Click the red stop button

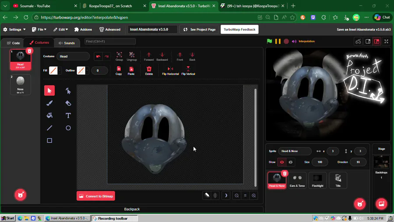pyautogui.click(x=286, y=41)
